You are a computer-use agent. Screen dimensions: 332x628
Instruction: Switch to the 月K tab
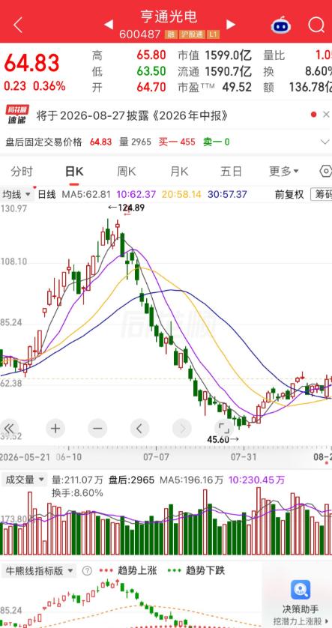(x=179, y=172)
